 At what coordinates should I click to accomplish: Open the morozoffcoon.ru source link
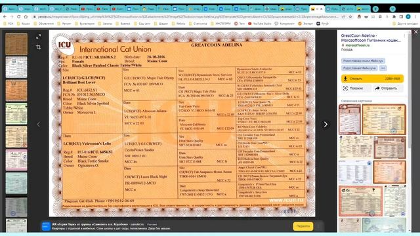click(x=357, y=45)
